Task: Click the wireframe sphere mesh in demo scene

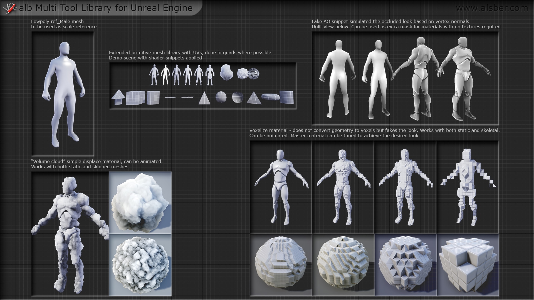Action: coord(253,74)
